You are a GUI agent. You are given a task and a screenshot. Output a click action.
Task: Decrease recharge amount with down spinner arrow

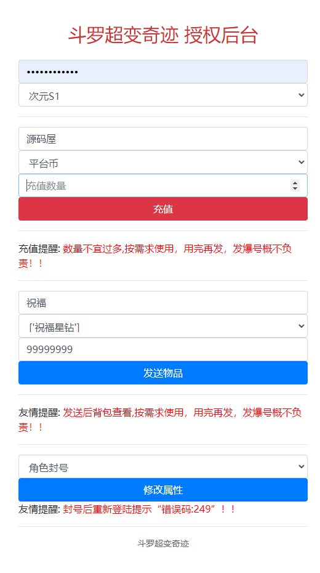coord(295,189)
